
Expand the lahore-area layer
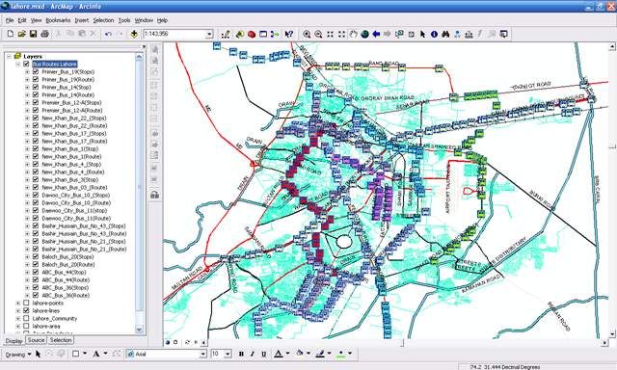click(x=18, y=326)
